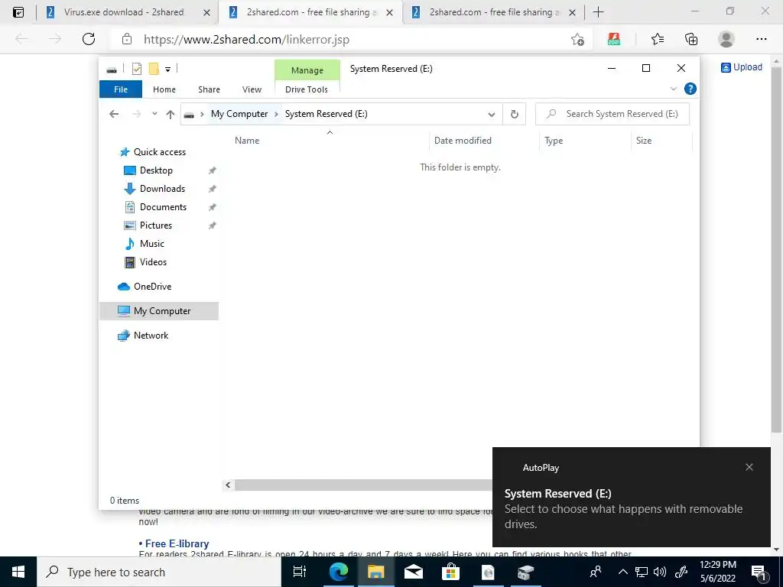Click the drive icon in Explorer title bar
783x587 pixels.
[x=112, y=70]
